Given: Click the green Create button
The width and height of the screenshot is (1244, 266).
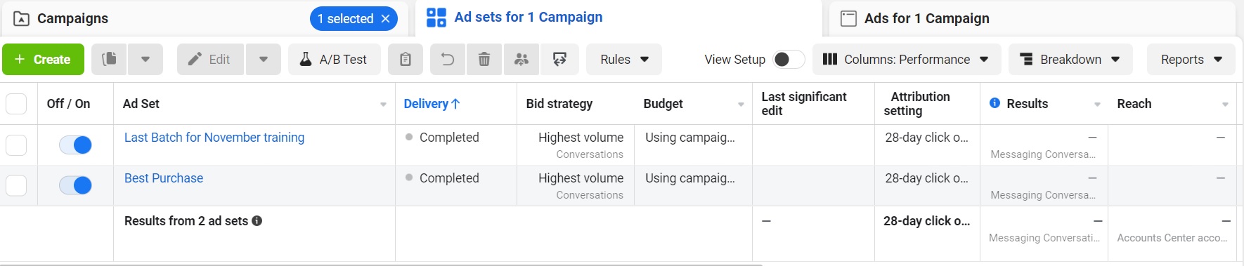Looking at the screenshot, I should 44,60.
